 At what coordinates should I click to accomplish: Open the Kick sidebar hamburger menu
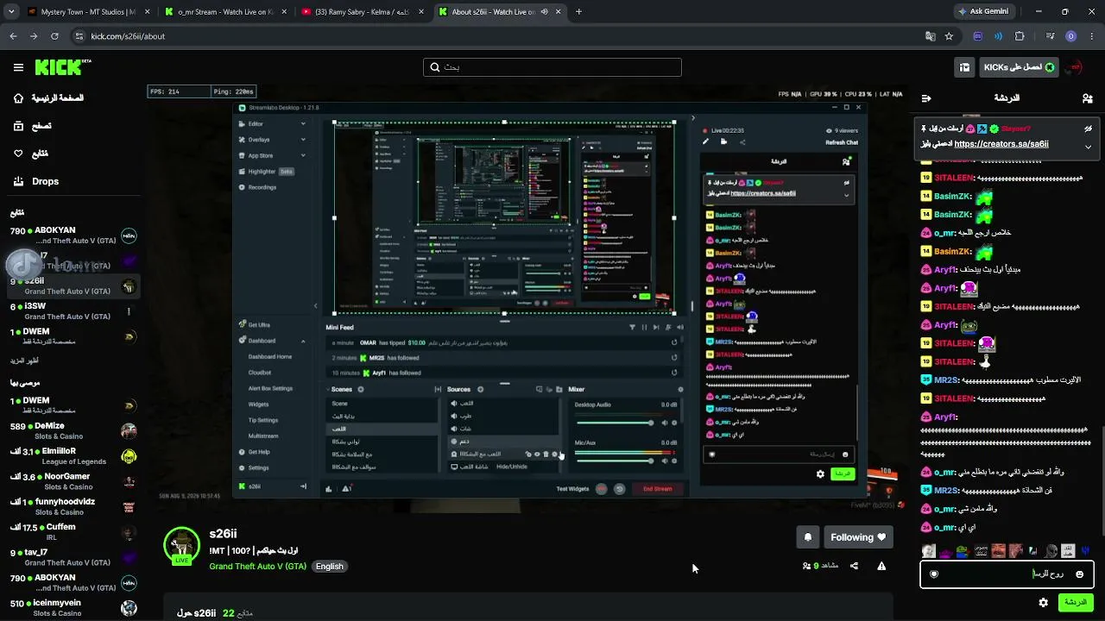click(18, 67)
